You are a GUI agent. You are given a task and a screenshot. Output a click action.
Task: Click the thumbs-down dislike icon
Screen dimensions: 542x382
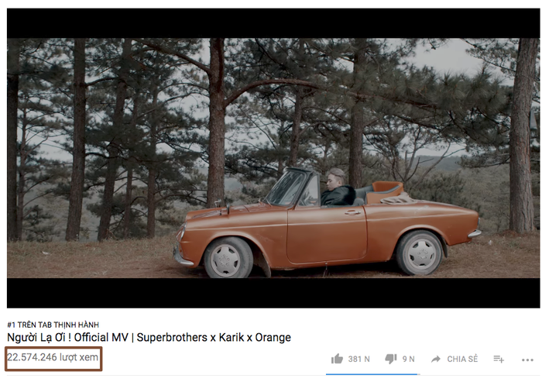(391, 360)
